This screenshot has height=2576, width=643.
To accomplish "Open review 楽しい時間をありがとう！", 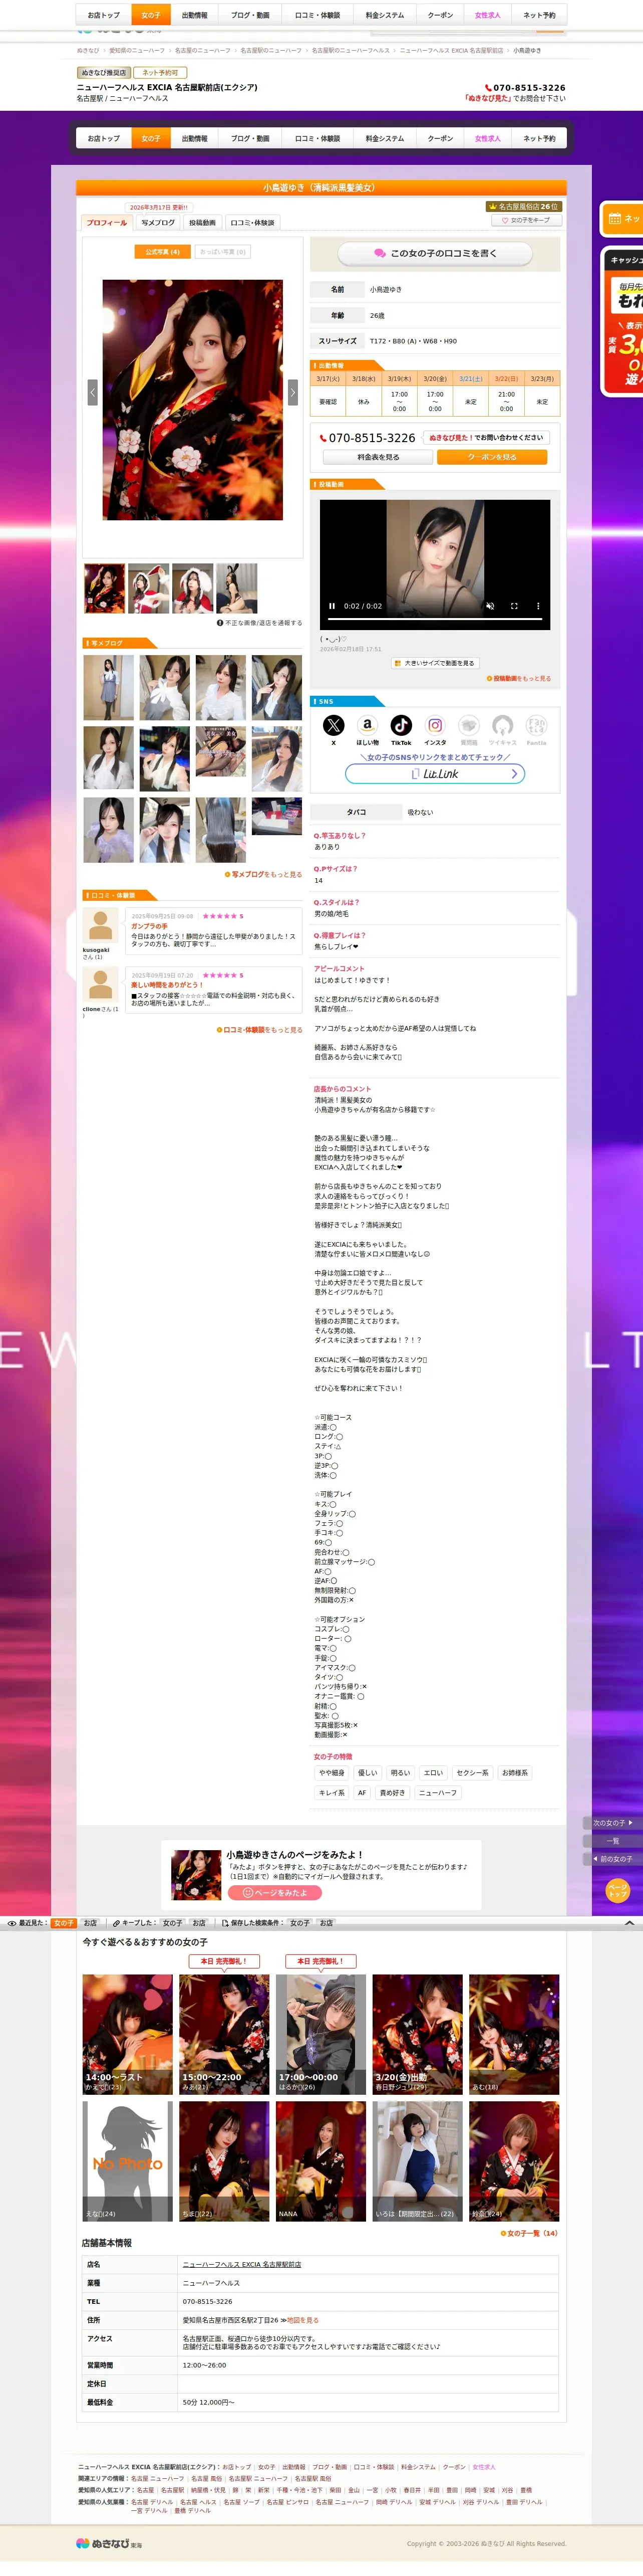I will click(x=167, y=985).
